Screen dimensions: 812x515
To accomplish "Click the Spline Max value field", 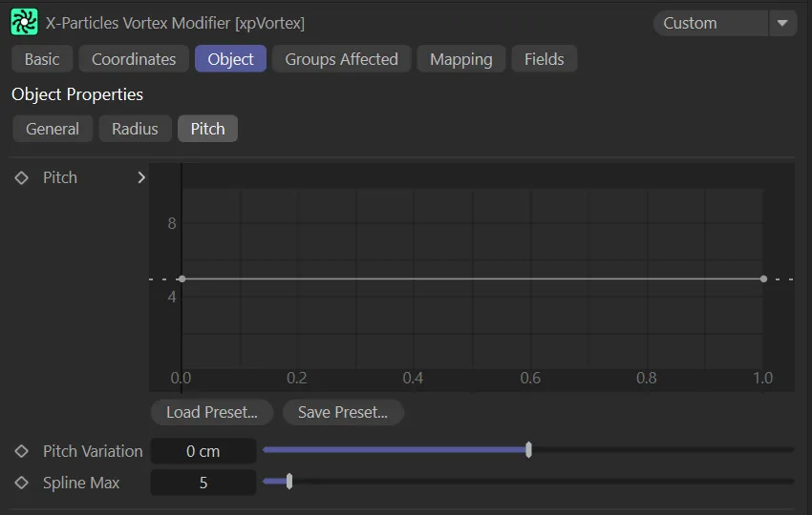I will click(203, 483).
